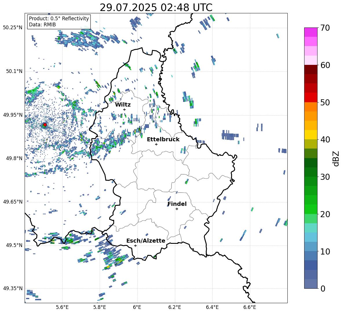
Task: Click the 60 colorbar tick label
Action: tap(325, 65)
